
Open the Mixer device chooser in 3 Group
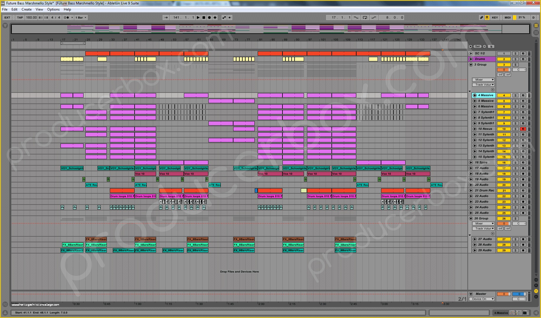[x=483, y=80]
